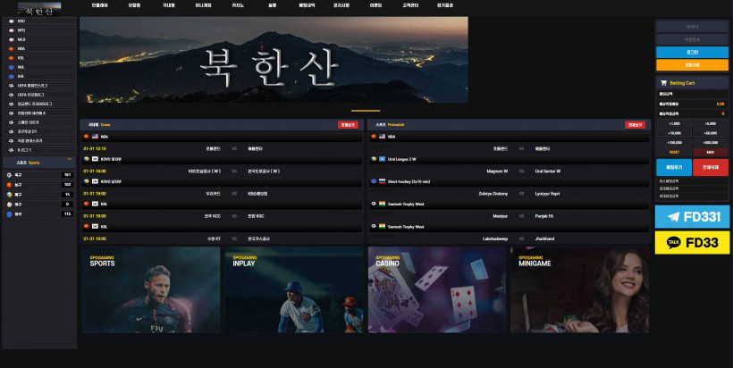Select Zolotye Drakony in Prematch

(x=493, y=194)
